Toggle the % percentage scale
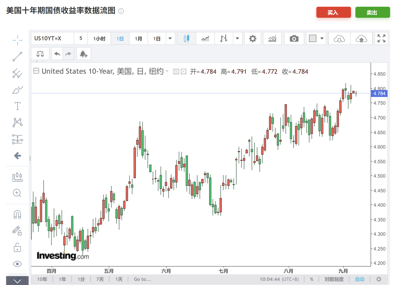 312,279
